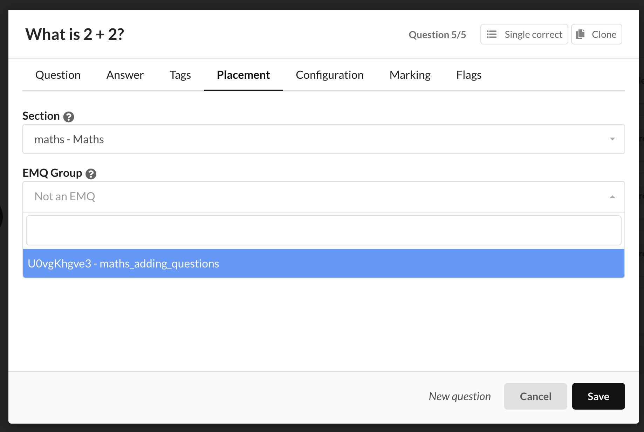Open the Flags tab
Image resolution: width=644 pixels, height=432 pixels.
[x=468, y=75]
